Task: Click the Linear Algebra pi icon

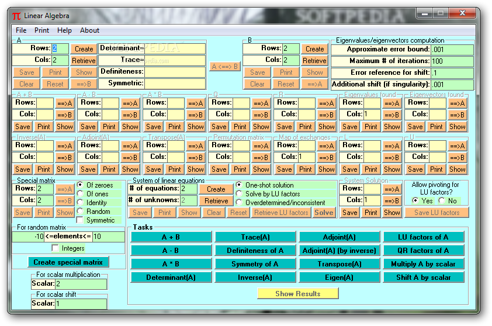Action: point(16,16)
